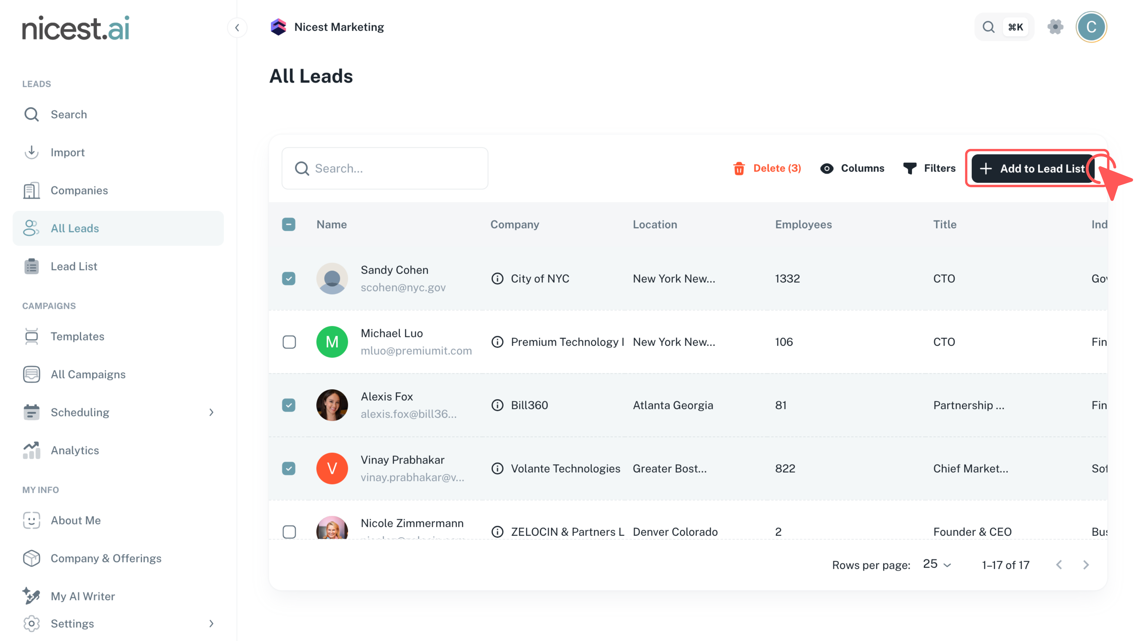Click Alexis Fox's profile photo

(x=332, y=405)
